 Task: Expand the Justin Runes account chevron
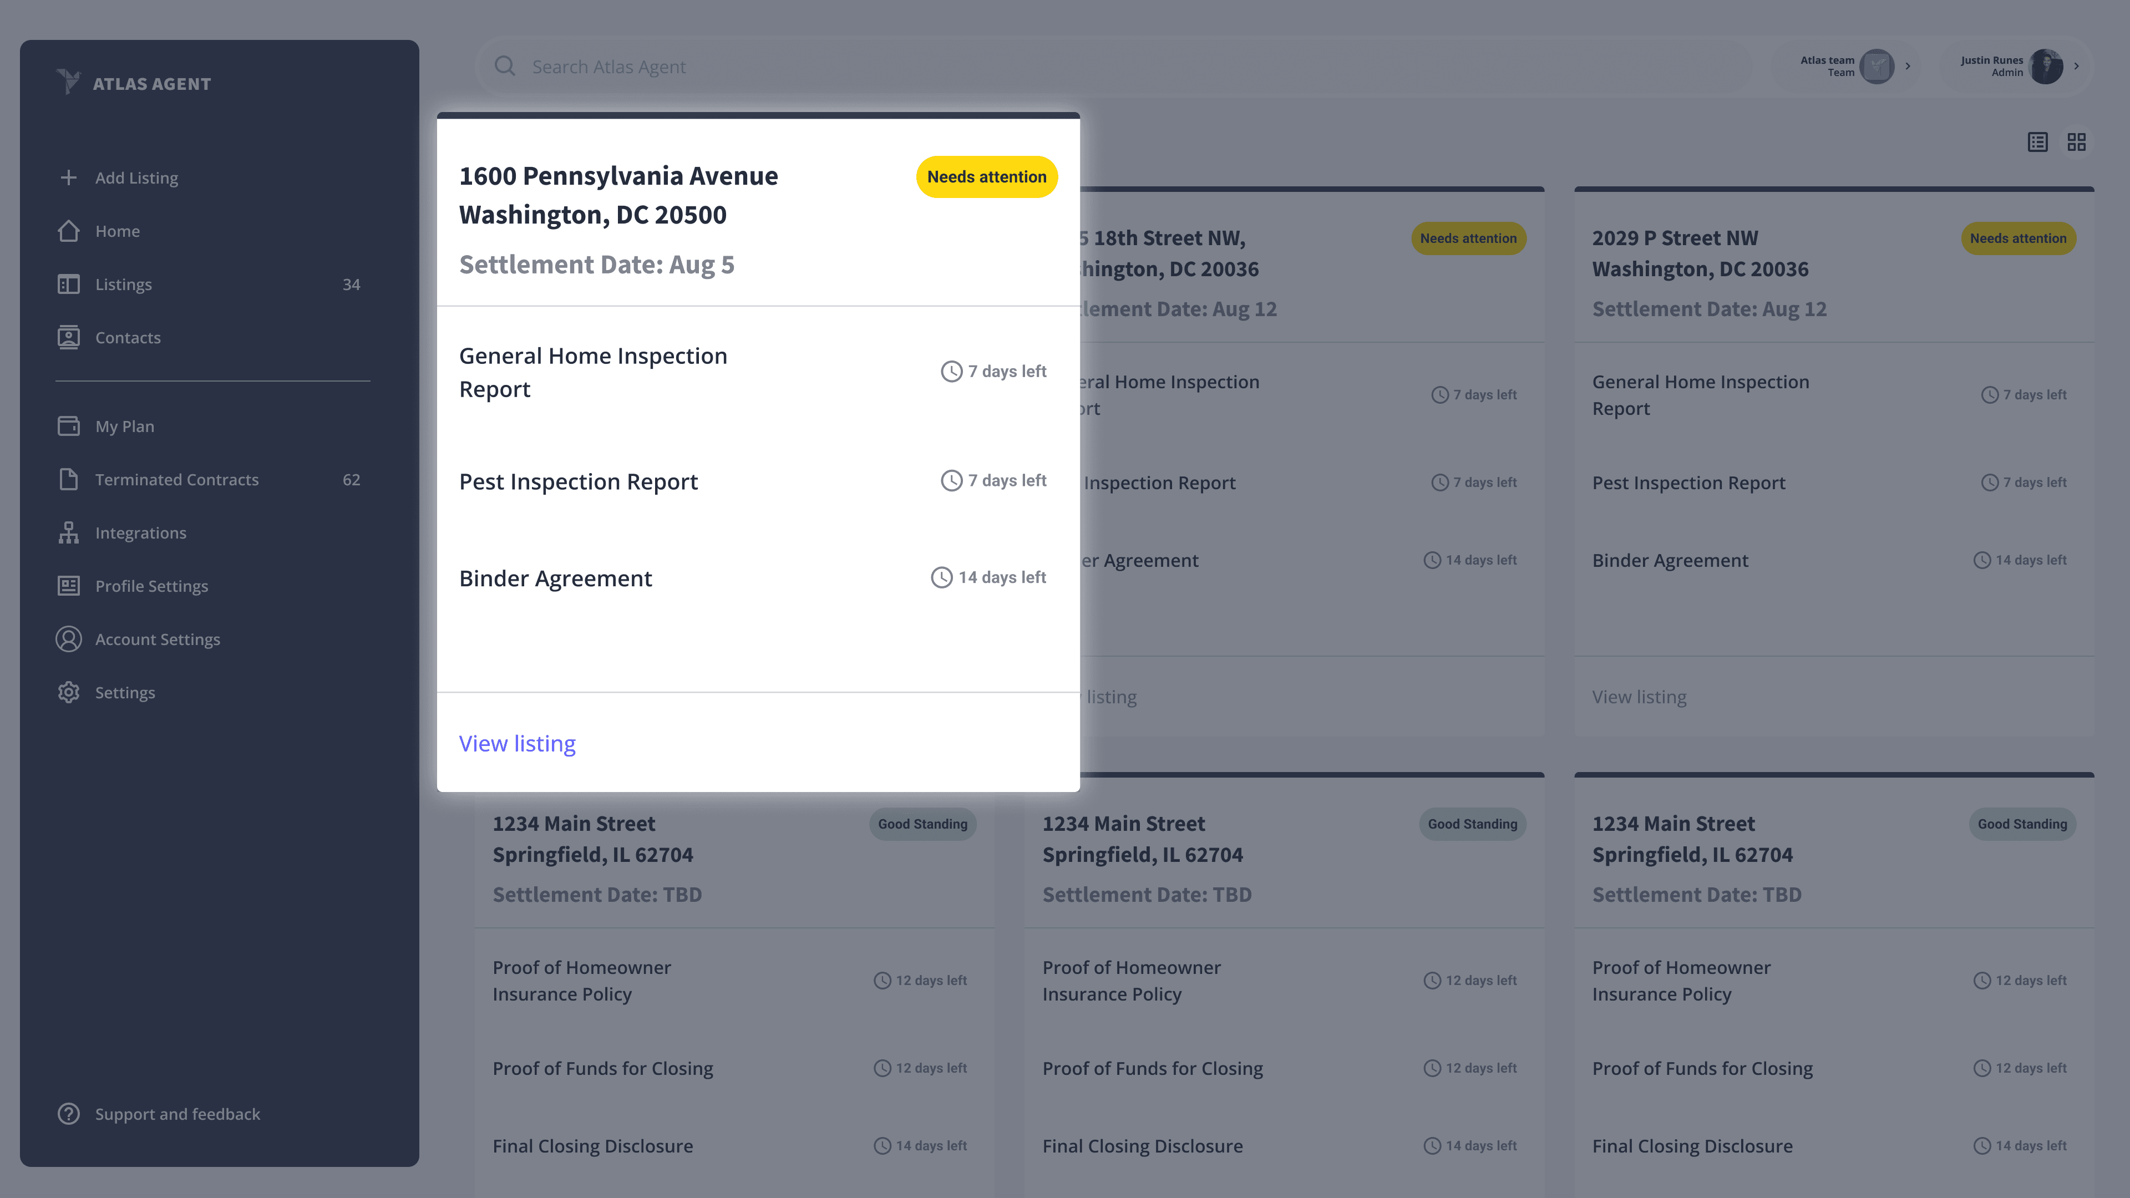pyautogui.click(x=2076, y=66)
